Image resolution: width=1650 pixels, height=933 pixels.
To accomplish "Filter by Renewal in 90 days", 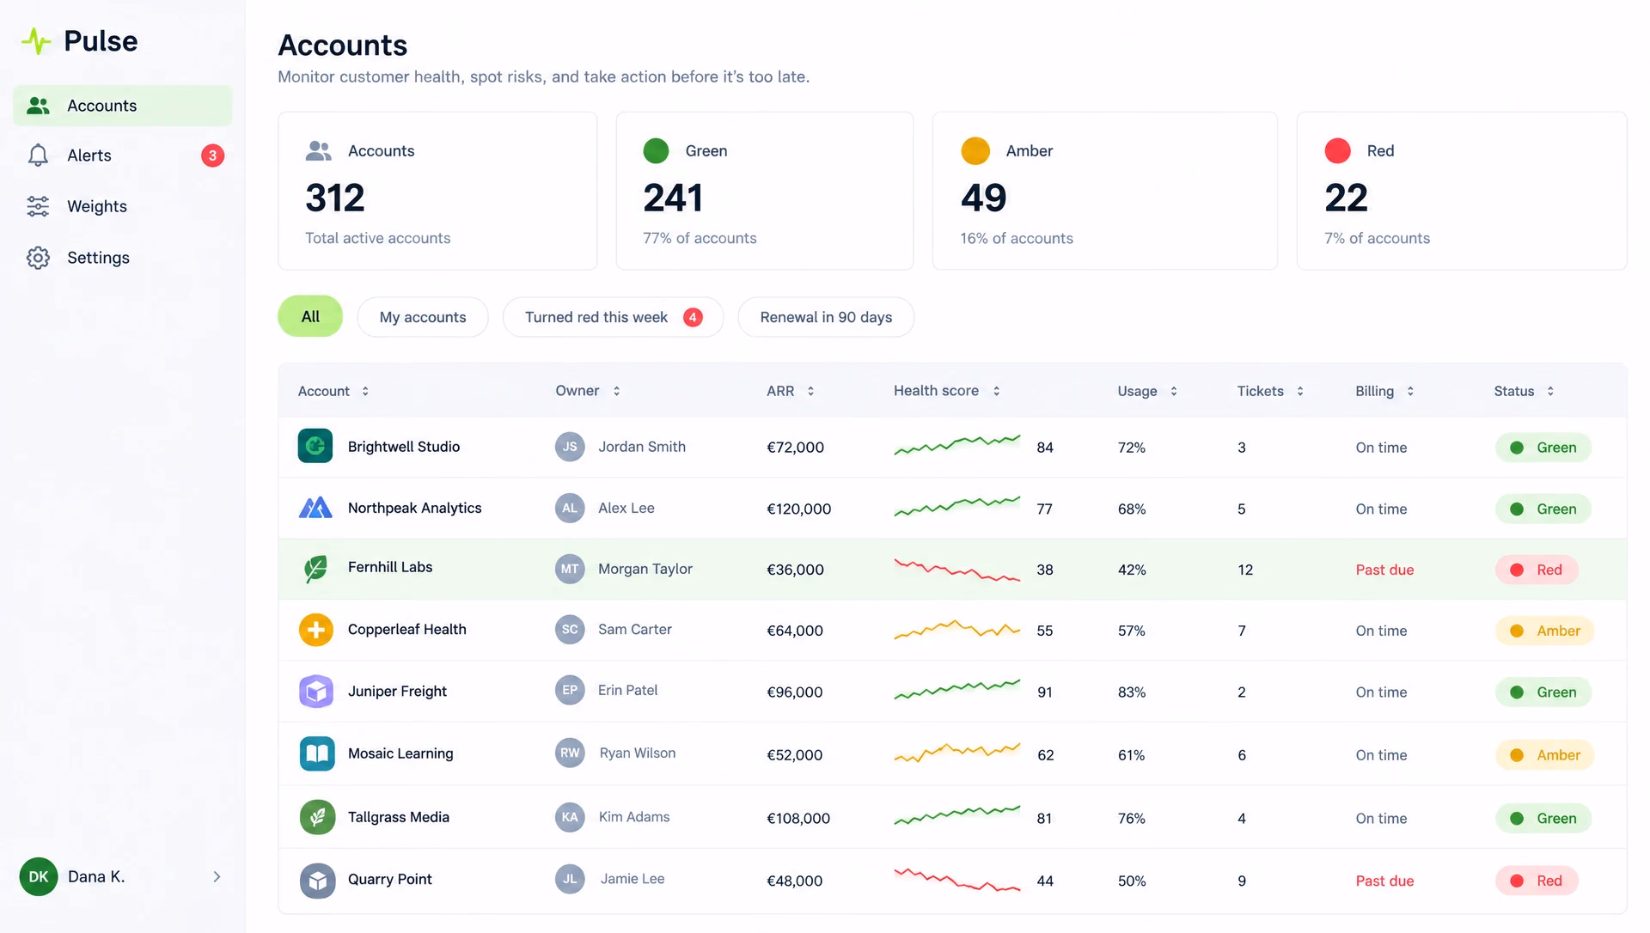I will click(826, 317).
